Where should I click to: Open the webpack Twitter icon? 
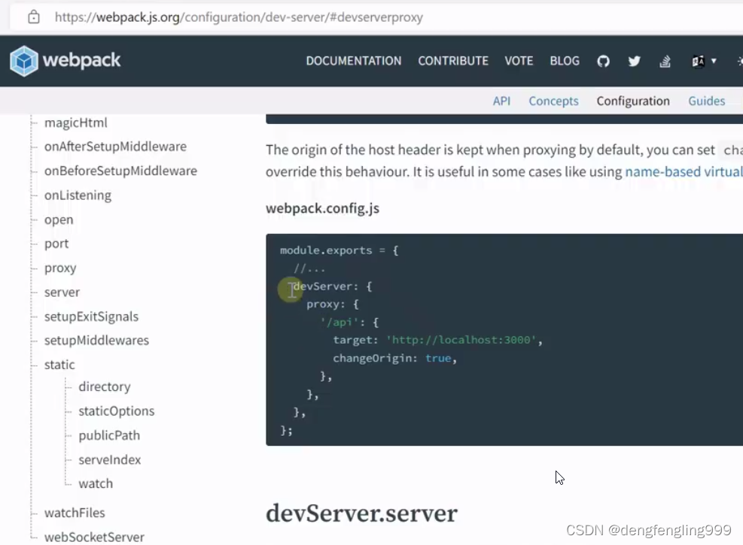pos(634,61)
